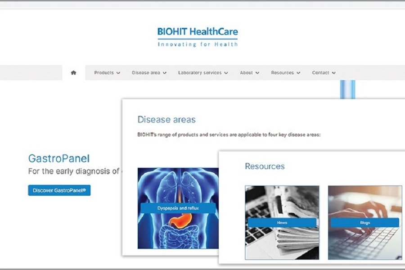Select the Dyspepsia and reflux button
This screenshot has height=270, width=405.
(x=178, y=208)
